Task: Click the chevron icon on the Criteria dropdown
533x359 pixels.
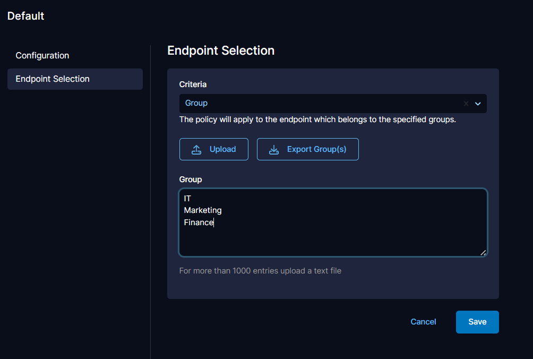Action: (477, 104)
